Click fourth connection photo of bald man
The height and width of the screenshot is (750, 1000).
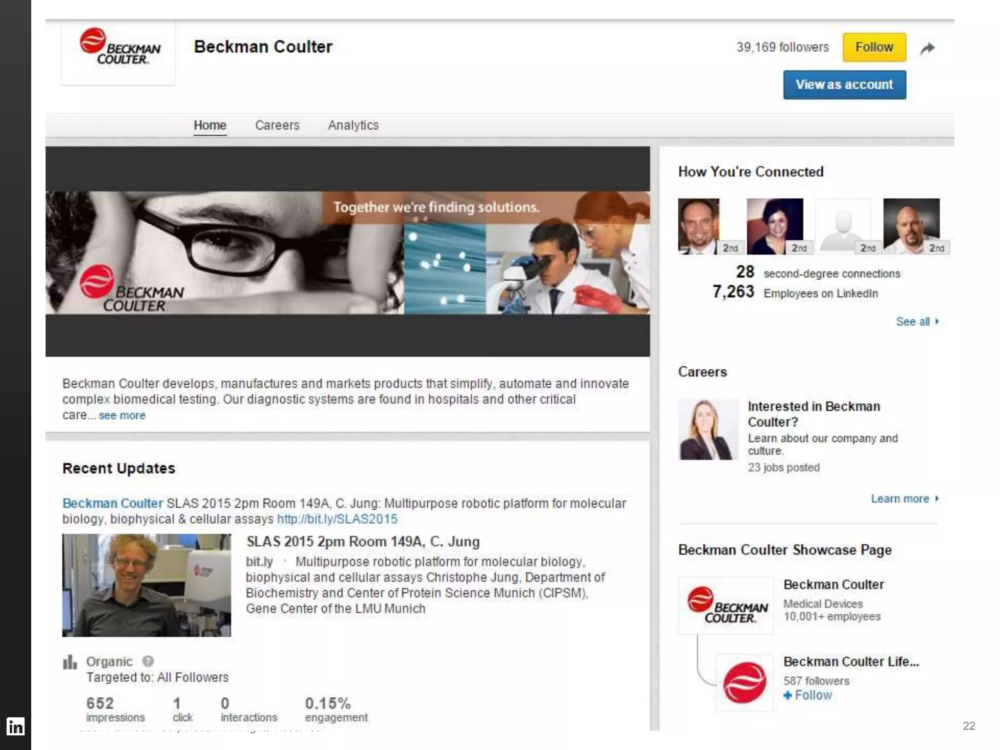911,226
